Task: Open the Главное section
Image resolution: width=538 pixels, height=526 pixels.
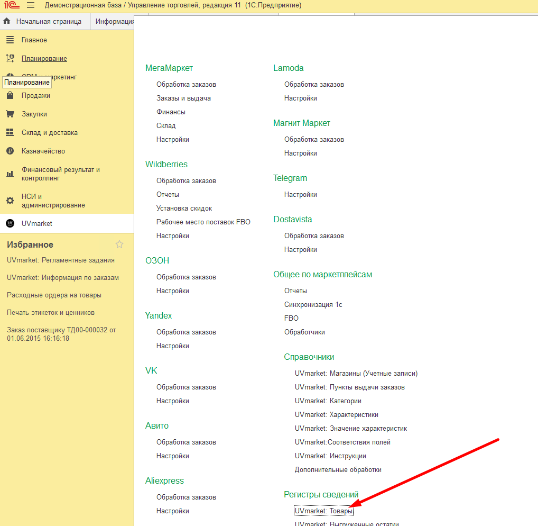Action: 34,40
